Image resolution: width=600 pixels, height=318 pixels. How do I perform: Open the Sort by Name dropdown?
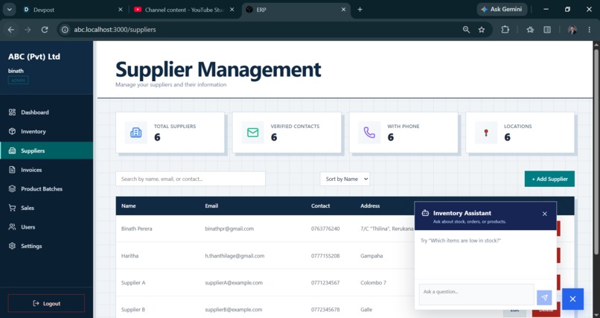coord(345,179)
